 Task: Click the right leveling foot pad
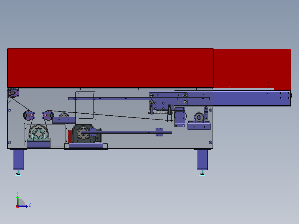199,175
